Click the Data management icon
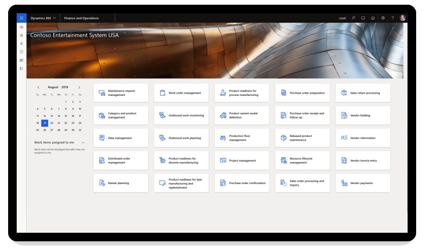The width and height of the screenshot is (426, 249). [x=102, y=138]
